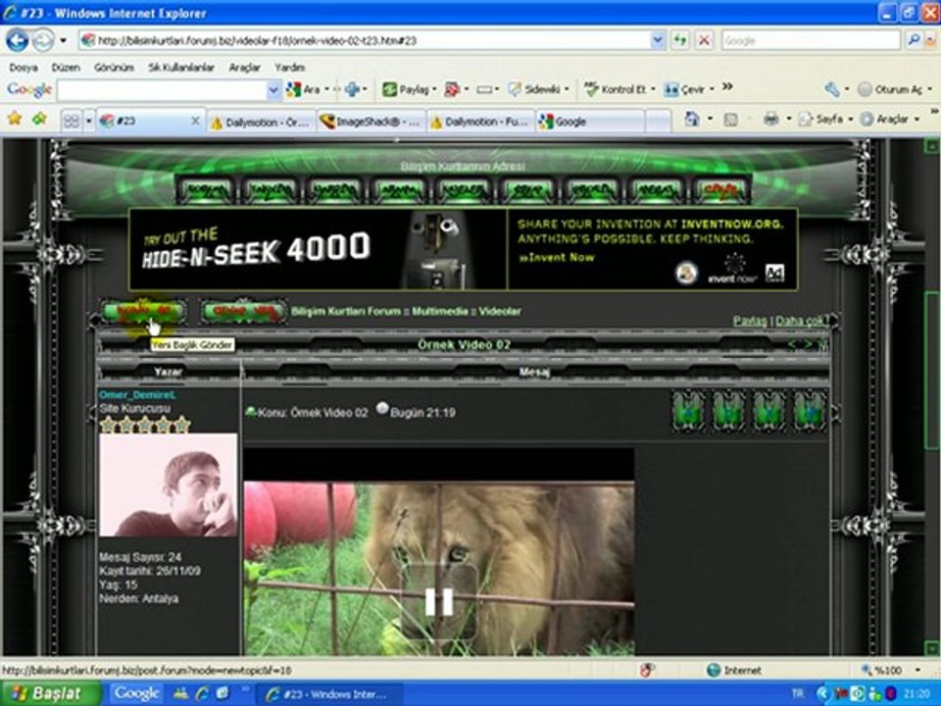The width and height of the screenshot is (941, 706).
Task: Open the Sayfa dropdown menu
Action: 825,119
